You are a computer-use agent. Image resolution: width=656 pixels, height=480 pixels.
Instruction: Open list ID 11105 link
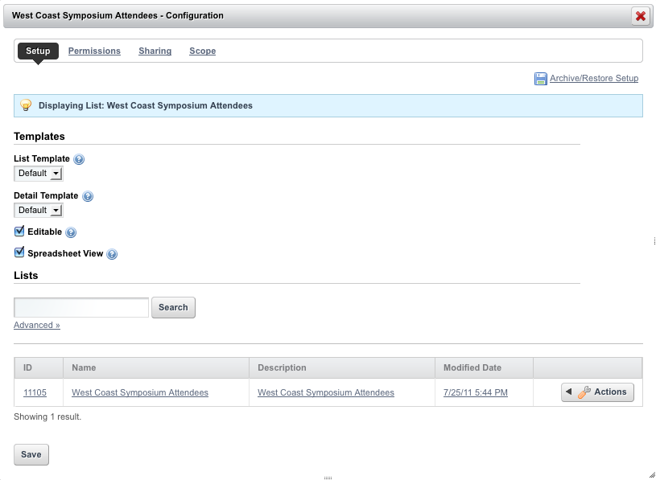tap(35, 392)
